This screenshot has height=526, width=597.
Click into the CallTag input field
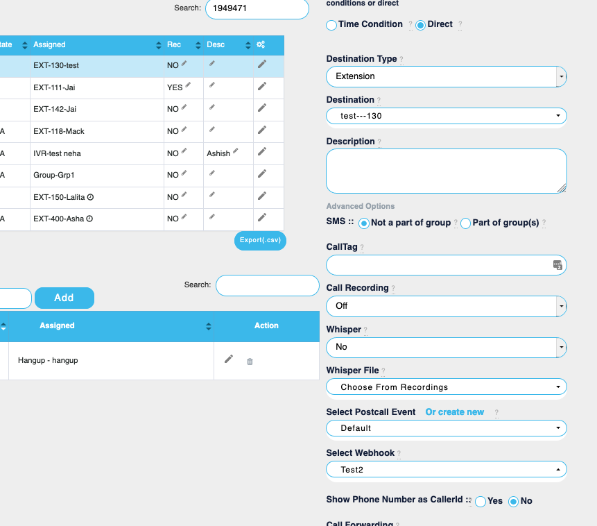447,265
